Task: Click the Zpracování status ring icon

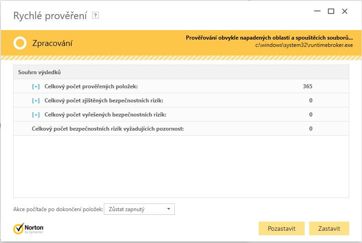Action: click(20, 43)
